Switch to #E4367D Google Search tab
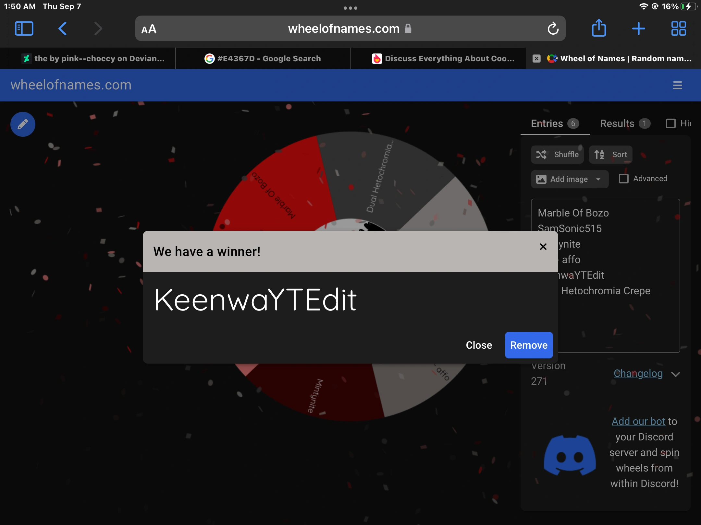This screenshot has width=701, height=525. pyautogui.click(x=263, y=59)
